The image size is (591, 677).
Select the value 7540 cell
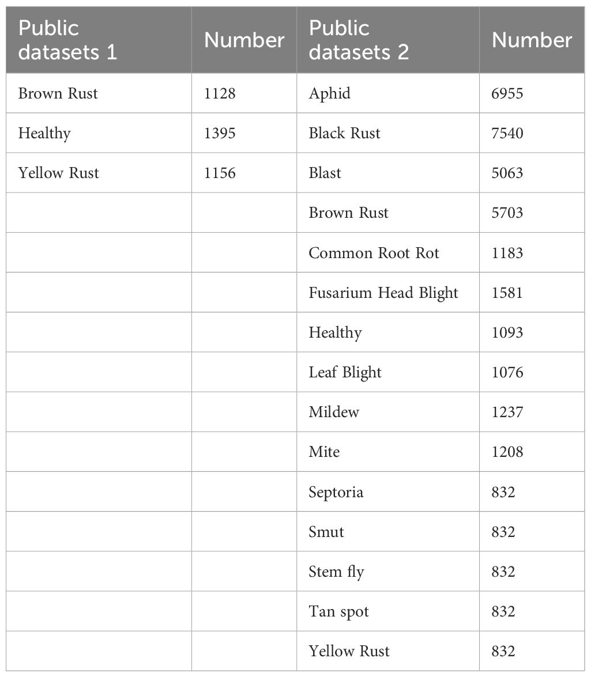507,133
